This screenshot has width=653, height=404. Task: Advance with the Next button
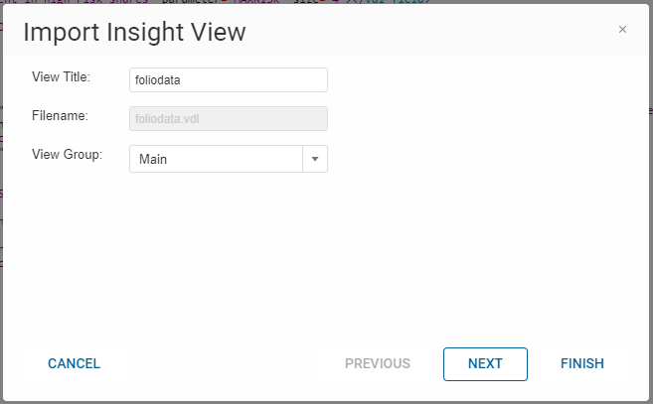pyautogui.click(x=485, y=363)
